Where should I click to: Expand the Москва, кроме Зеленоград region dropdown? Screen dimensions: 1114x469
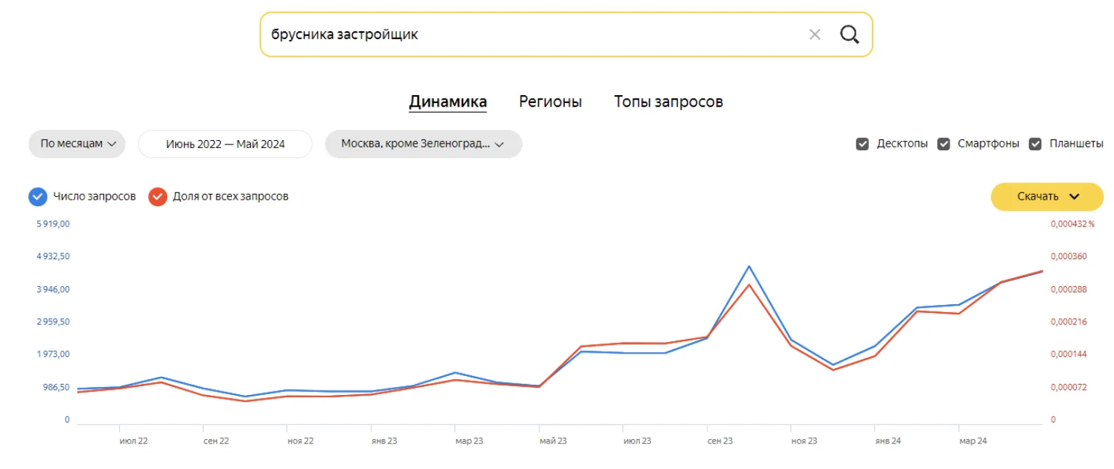pyautogui.click(x=423, y=144)
